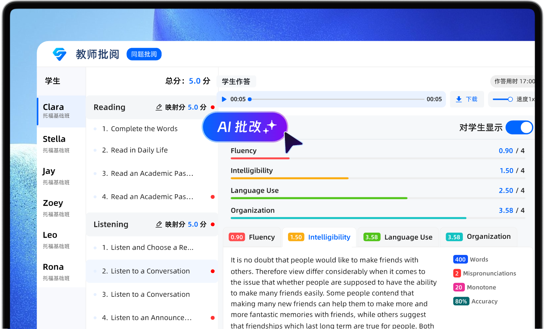Click the sparkle icon on AI 批改 button
This screenshot has height=329, width=546.
(x=270, y=127)
